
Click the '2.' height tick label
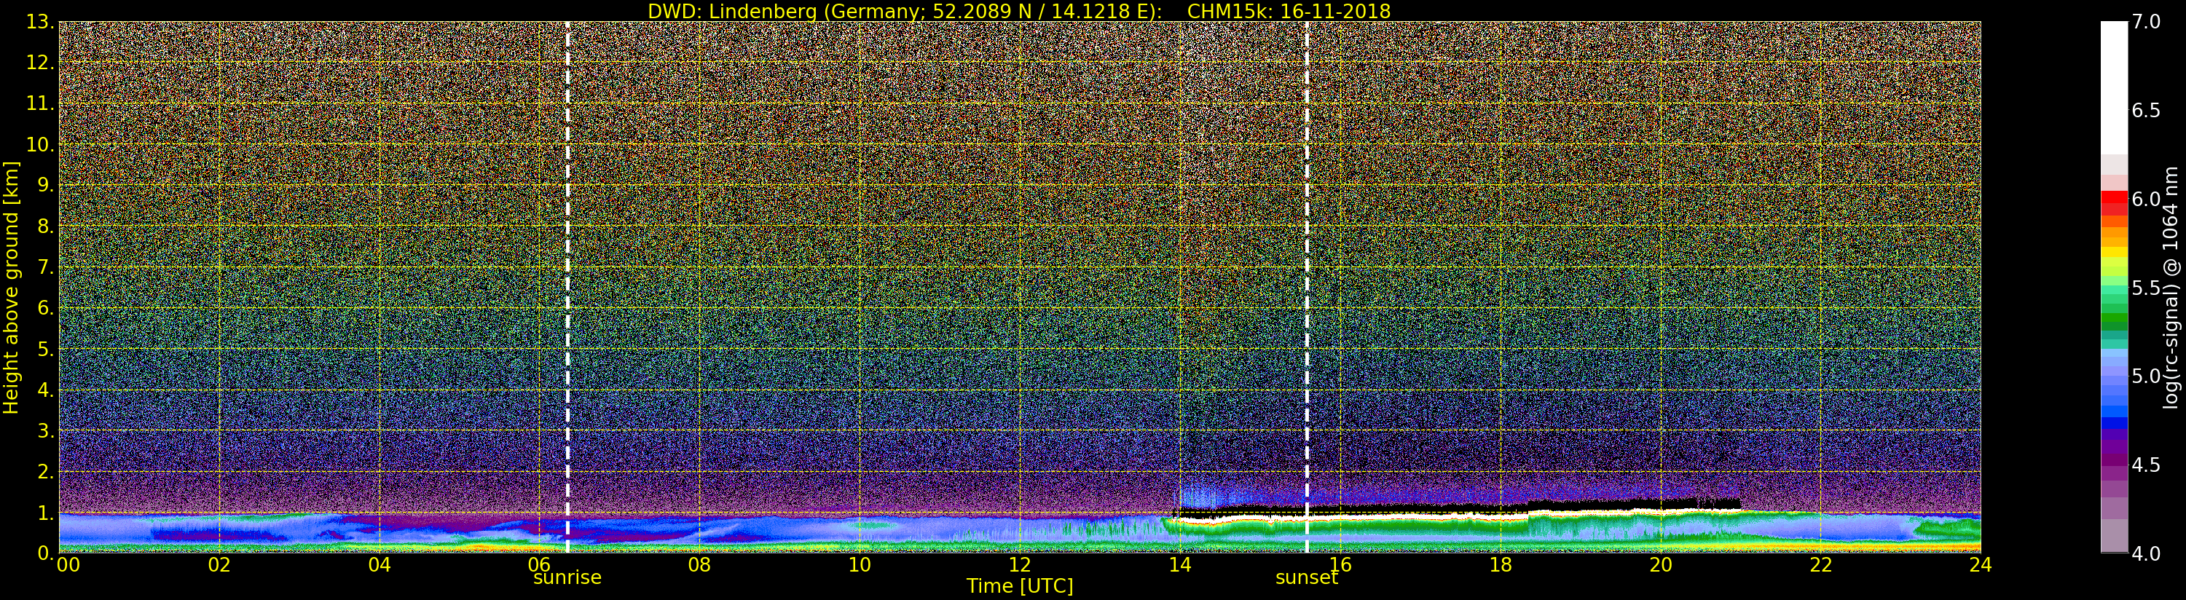click(46, 471)
